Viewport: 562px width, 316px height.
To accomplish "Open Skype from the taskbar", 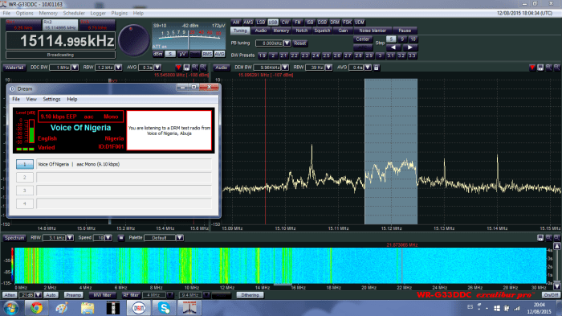I will (x=164, y=308).
